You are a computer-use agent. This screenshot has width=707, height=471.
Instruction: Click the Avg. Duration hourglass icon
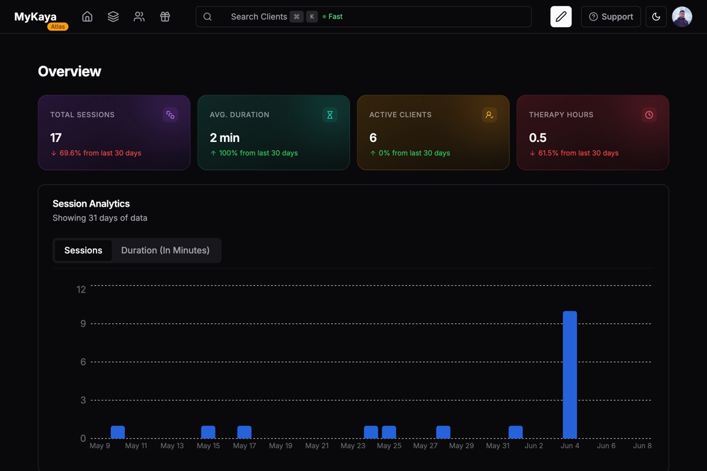tap(330, 115)
